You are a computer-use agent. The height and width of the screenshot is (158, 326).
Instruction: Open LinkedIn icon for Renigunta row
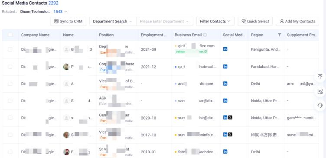pyautogui.click(x=225, y=49)
